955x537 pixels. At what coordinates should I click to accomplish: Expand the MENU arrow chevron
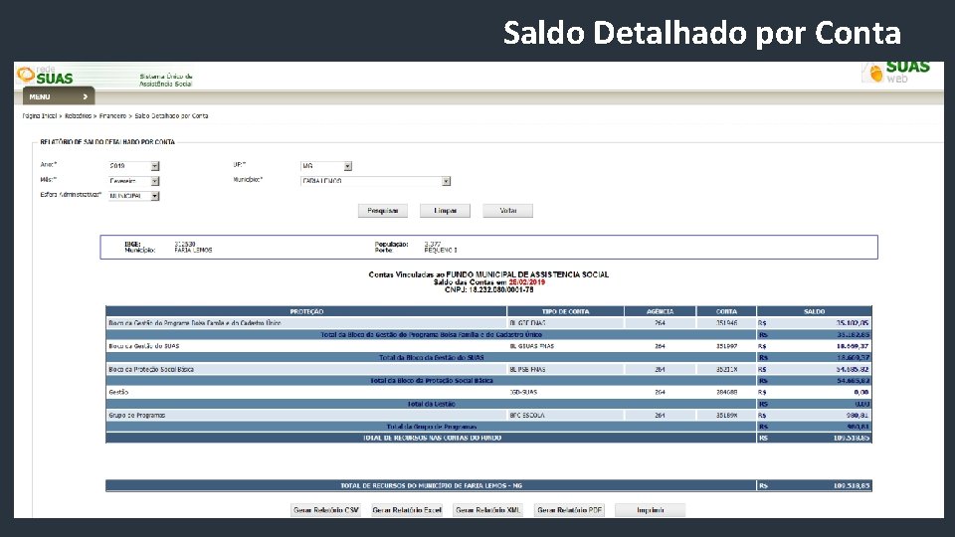pyautogui.click(x=86, y=96)
